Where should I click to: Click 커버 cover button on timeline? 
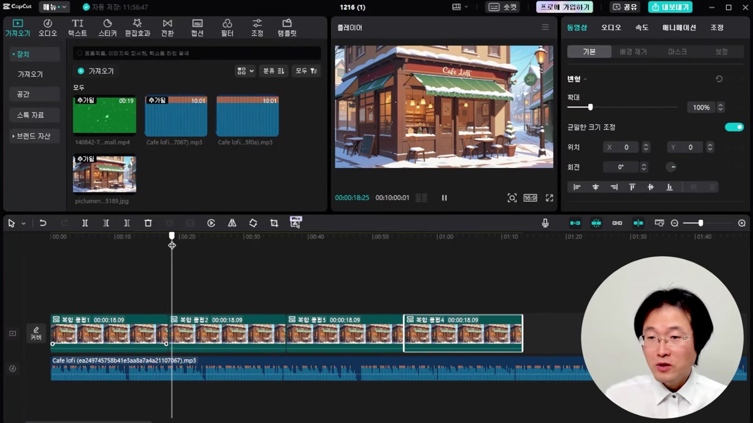(36, 333)
